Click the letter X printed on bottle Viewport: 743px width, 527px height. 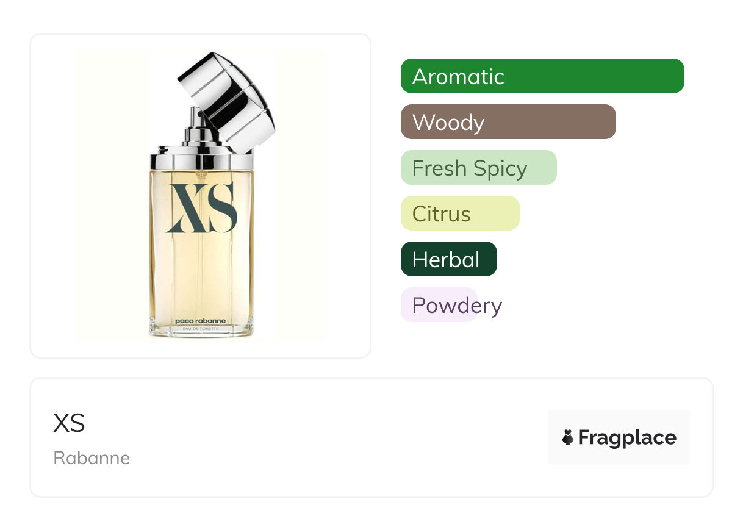tap(185, 207)
